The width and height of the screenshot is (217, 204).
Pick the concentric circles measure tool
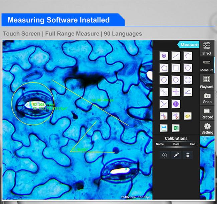click(188, 80)
